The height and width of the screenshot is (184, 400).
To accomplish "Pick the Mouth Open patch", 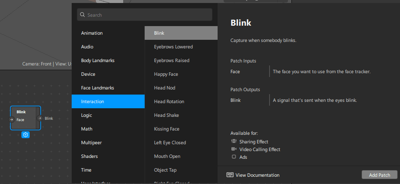I will point(167,156).
